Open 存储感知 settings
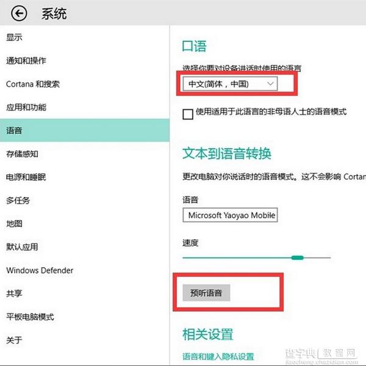The height and width of the screenshot is (366, 366). click(22, 154)
